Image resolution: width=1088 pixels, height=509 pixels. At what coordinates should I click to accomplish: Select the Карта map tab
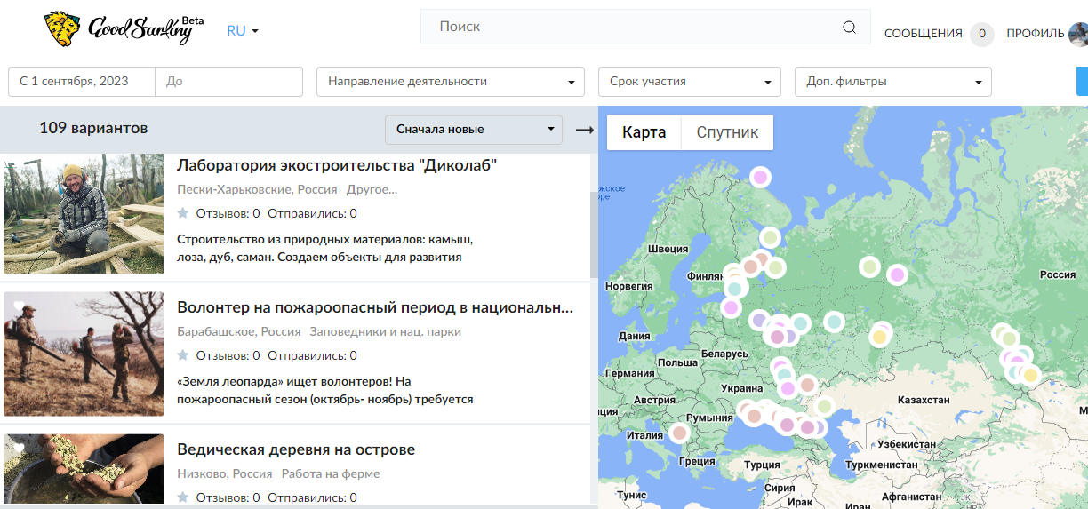click(644, 132)
